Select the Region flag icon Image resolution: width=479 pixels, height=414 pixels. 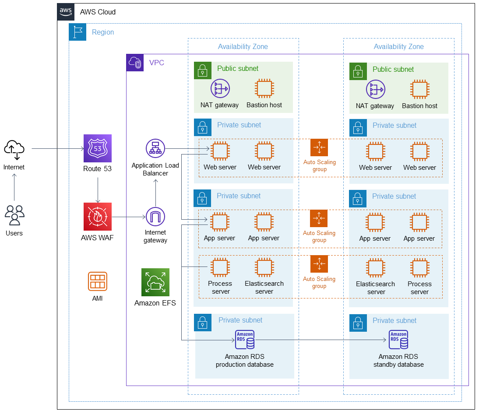(77, 32)
